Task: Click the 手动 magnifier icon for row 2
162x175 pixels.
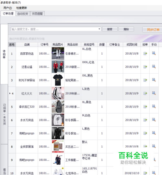Action: 154,67
